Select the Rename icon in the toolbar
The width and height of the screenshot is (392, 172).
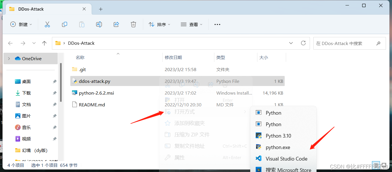click(99, 24)
